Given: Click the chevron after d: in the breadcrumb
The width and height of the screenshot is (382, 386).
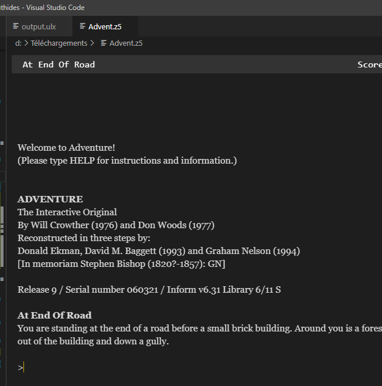Looking at the screenshot, I should click(x=26, y=43).
